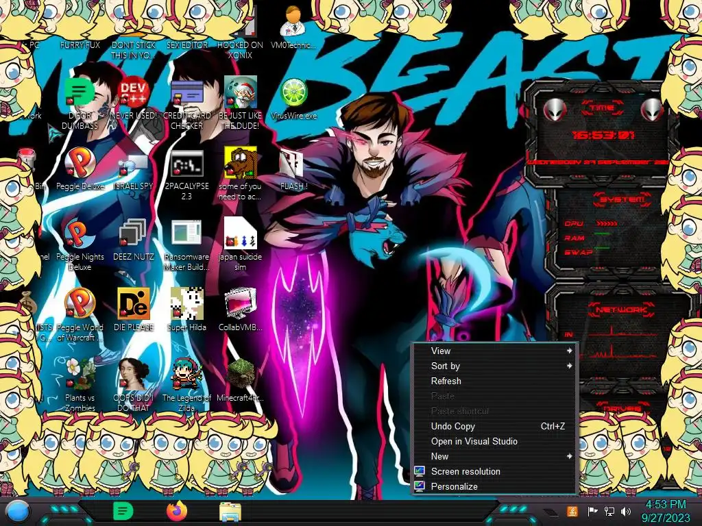The width and height of the screenshot is (702, 526).
Task: Expand the New submenu
Action: coord(494,456)
